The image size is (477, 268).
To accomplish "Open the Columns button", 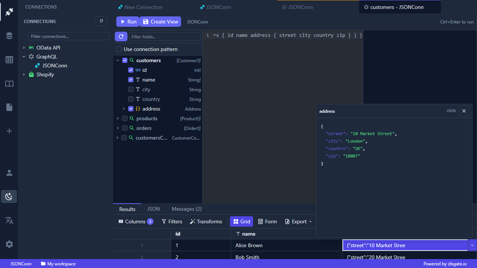I will tap(136, 221).
